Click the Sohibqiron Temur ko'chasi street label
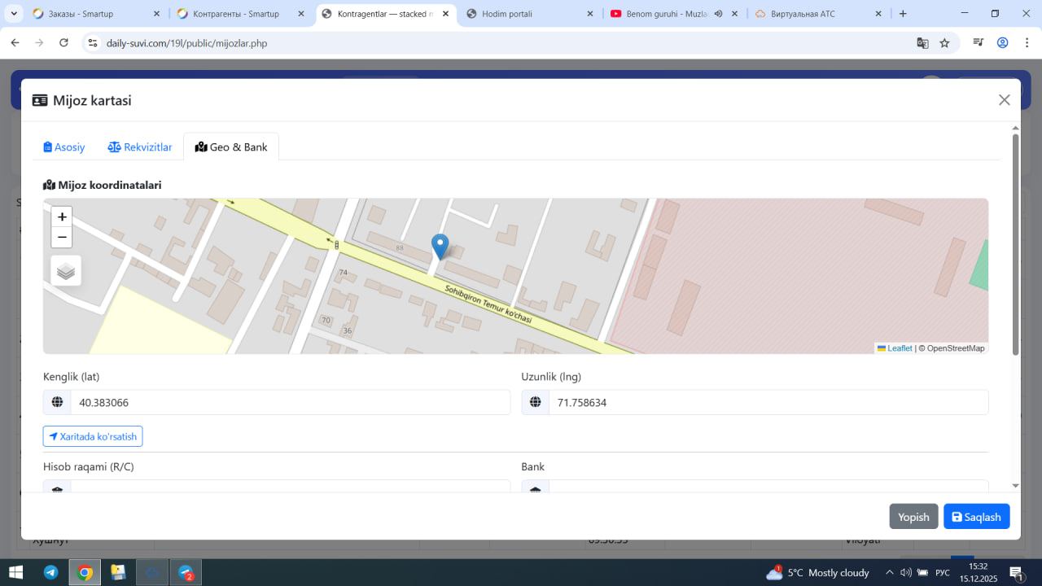1042x586 pixels. coord(488,304)
